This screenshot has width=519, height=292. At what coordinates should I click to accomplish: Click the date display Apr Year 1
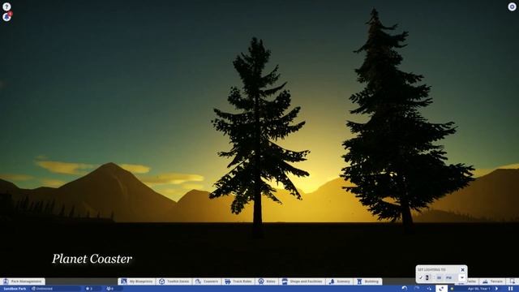point(479,289)
